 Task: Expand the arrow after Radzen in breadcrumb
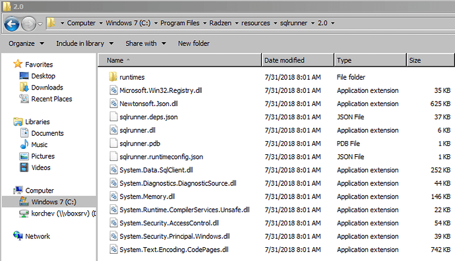[237, 23]
